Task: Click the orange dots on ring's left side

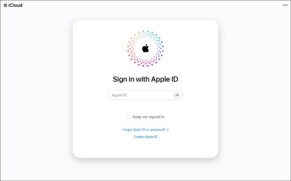Action: tap(131, 45)
